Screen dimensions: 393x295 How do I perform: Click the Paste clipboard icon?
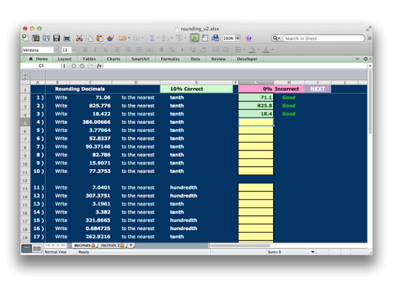100,38
